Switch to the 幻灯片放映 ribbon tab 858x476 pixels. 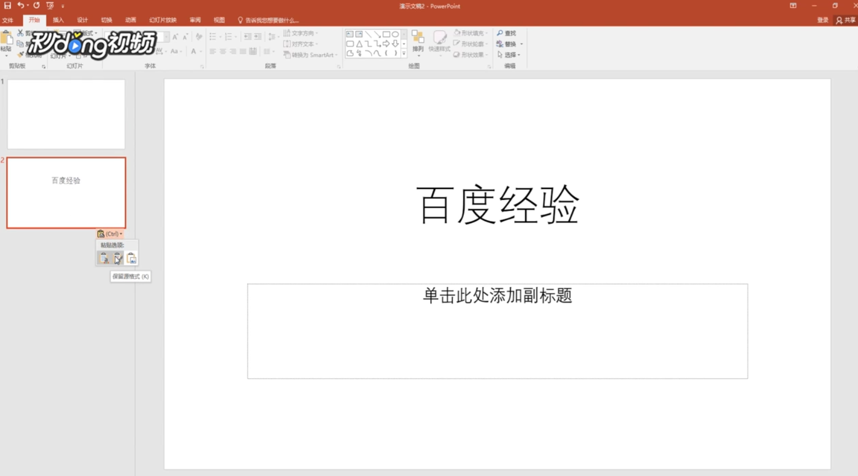163,20
